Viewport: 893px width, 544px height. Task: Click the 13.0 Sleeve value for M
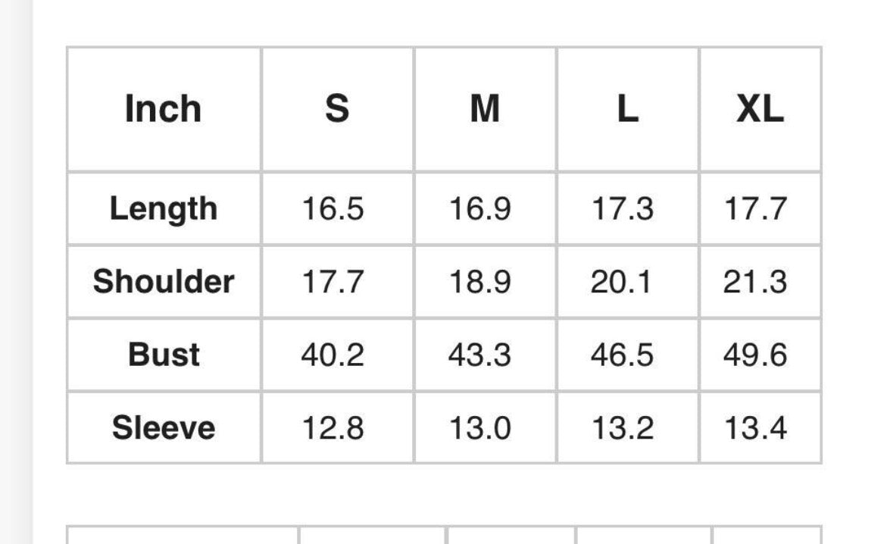[480, 427]
